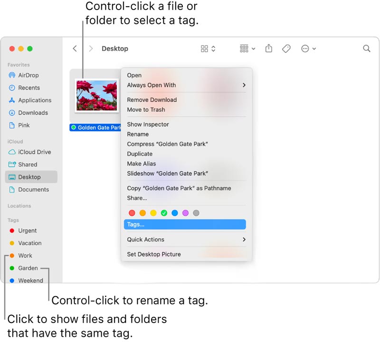Apply the purple tag color dot
The image size is (380, 342).
coord(185,213)
